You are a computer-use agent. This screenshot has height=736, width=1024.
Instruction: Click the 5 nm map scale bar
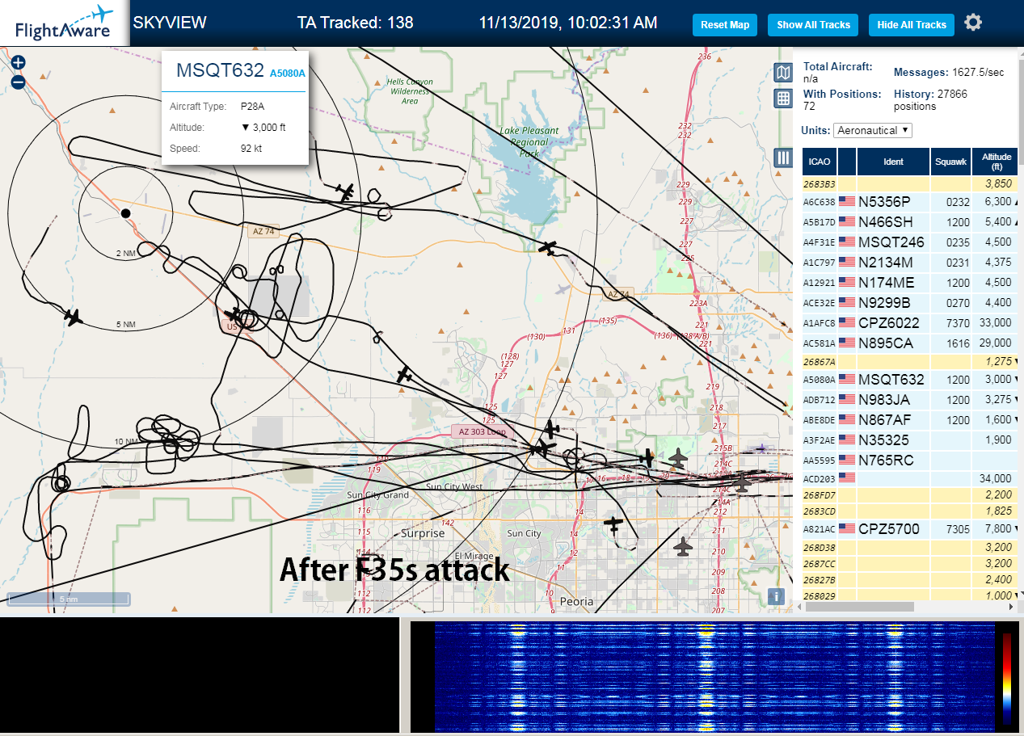[69, 599]
